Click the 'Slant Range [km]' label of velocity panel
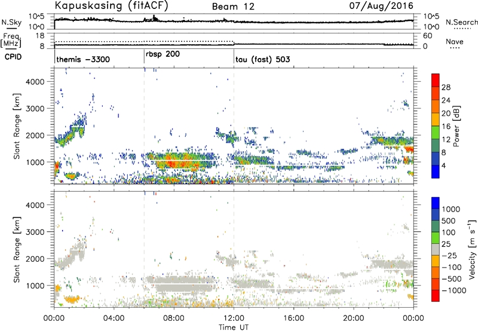The width and height of the screenshot is (478, 331). tap(17, 249)
